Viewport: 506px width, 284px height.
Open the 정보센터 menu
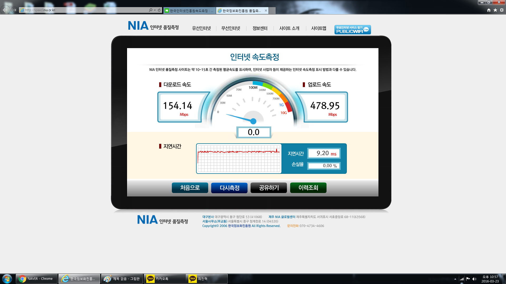click(x=260, y=28)
